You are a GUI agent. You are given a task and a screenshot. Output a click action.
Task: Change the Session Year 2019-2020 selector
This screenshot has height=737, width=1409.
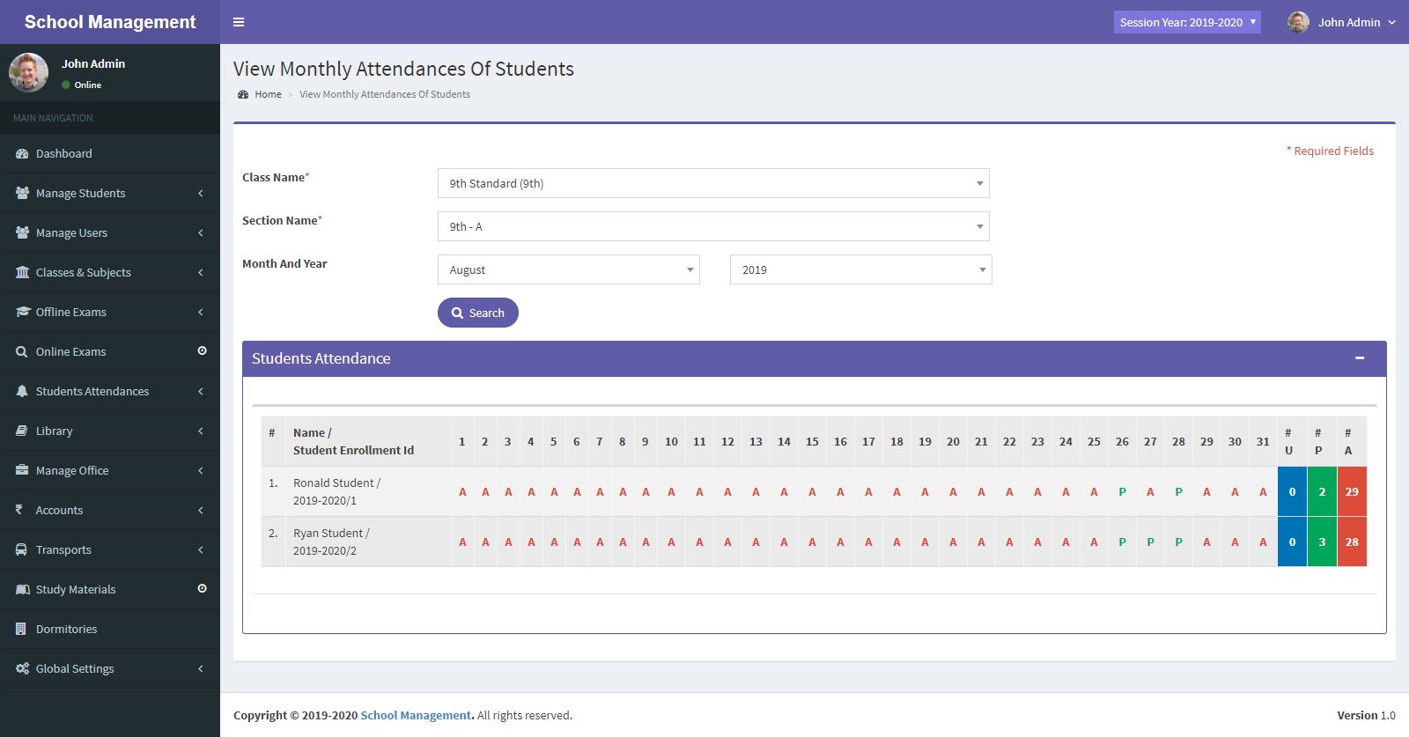point(1186,22)
